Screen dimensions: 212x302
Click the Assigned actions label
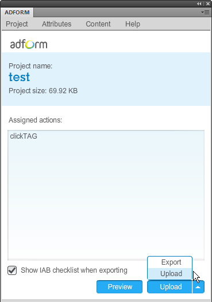tap(36, 120)
